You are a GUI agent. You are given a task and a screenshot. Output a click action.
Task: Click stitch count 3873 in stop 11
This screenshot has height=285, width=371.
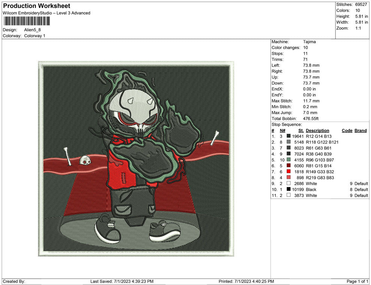point(299,195)
